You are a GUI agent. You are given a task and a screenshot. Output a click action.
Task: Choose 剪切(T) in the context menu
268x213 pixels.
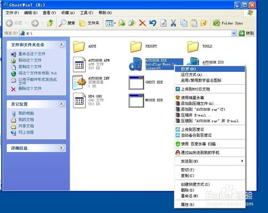pos(210,170)
